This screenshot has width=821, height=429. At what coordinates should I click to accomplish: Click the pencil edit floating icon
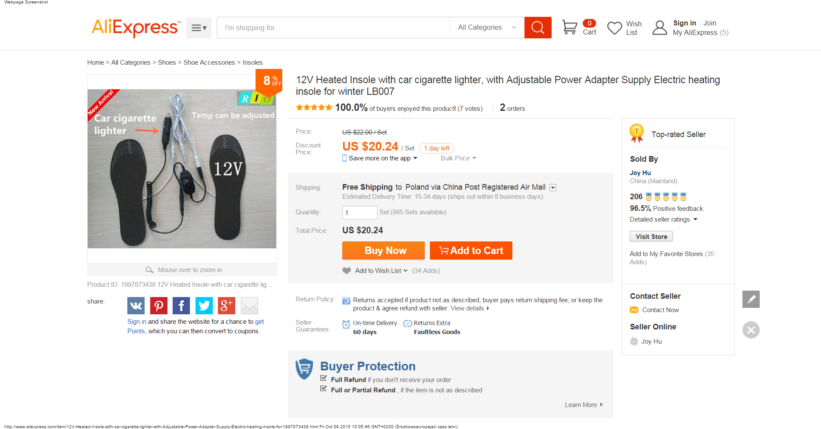pyautogui.click(x=751, y=299)
